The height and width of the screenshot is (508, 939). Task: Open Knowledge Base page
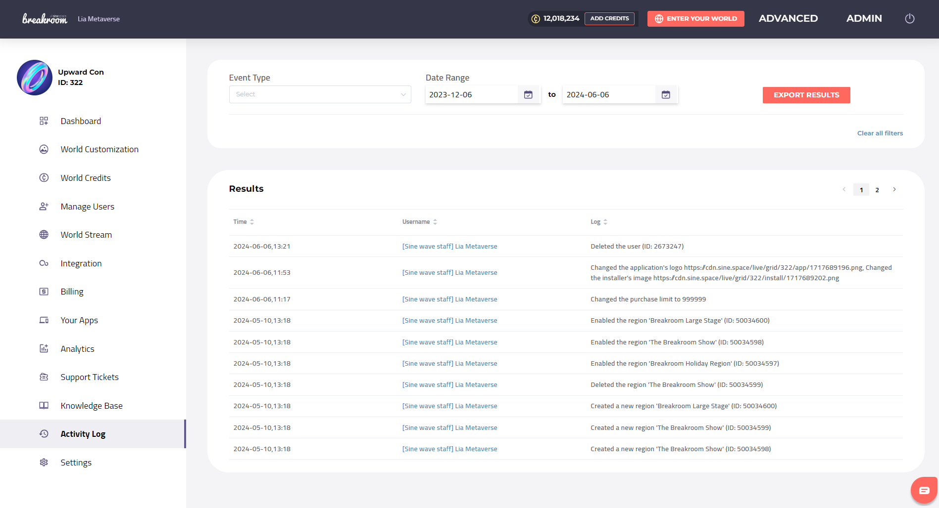tap(92, 406)
